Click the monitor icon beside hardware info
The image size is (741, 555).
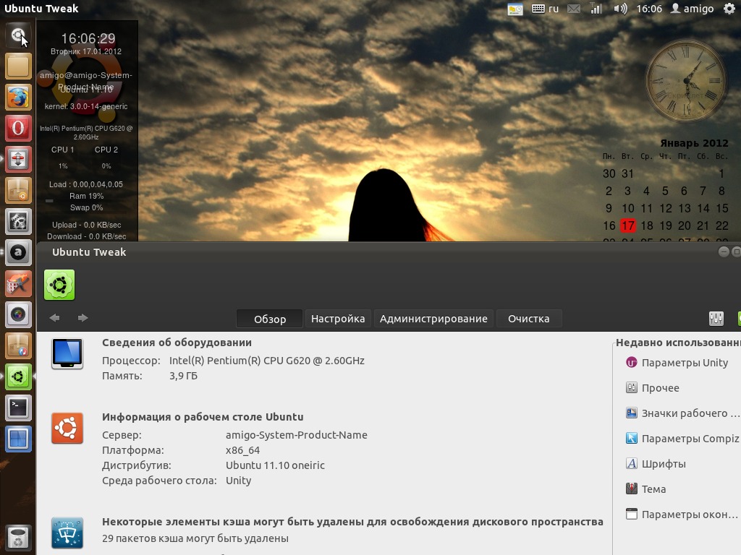click(x=67, y=353)
